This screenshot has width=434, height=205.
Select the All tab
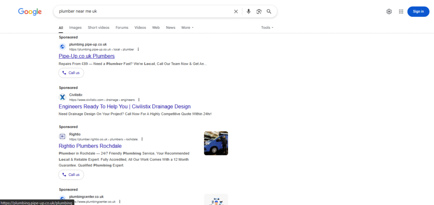point(61,28)
